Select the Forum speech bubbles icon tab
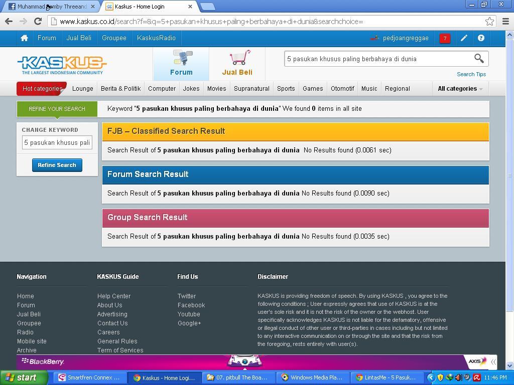 pos(181,64)
